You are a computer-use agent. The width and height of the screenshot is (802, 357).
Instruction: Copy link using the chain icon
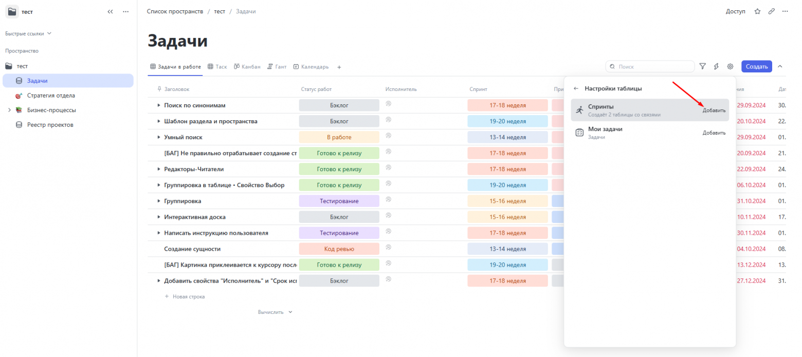[771, 11]
